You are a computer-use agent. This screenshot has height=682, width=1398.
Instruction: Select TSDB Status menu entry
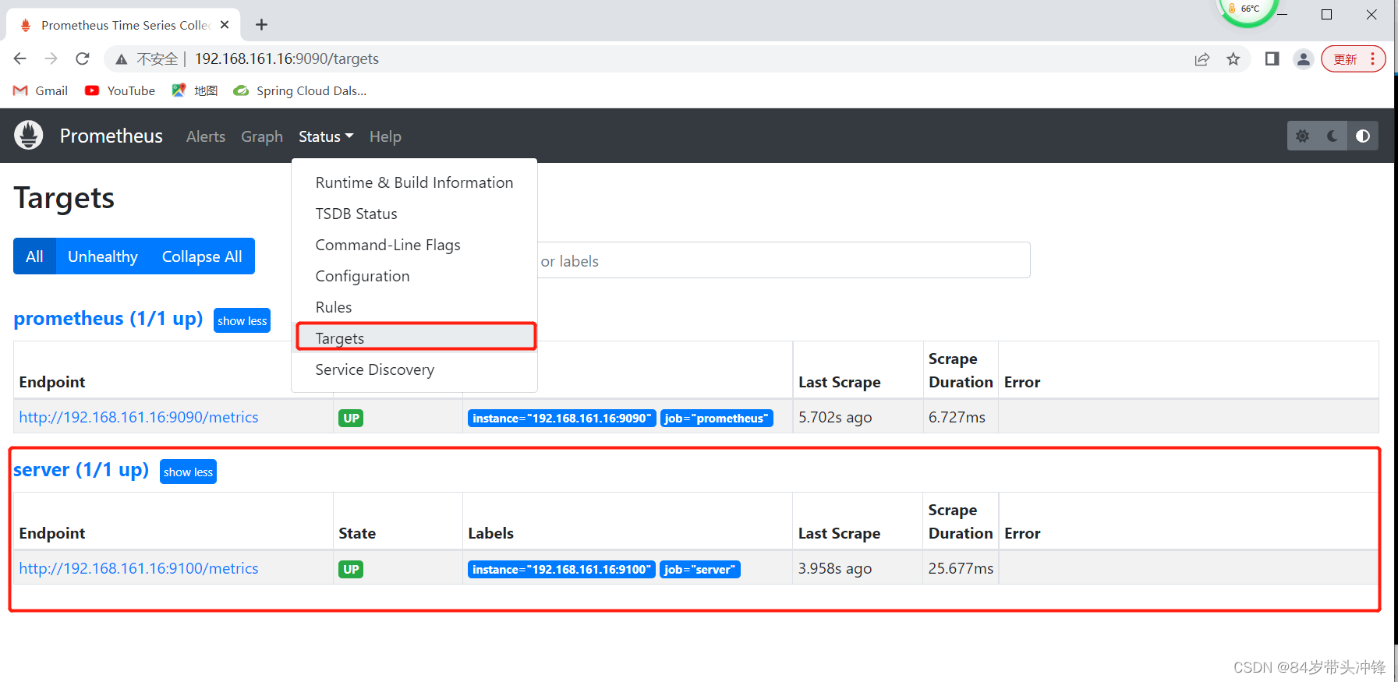click(414, 214)
